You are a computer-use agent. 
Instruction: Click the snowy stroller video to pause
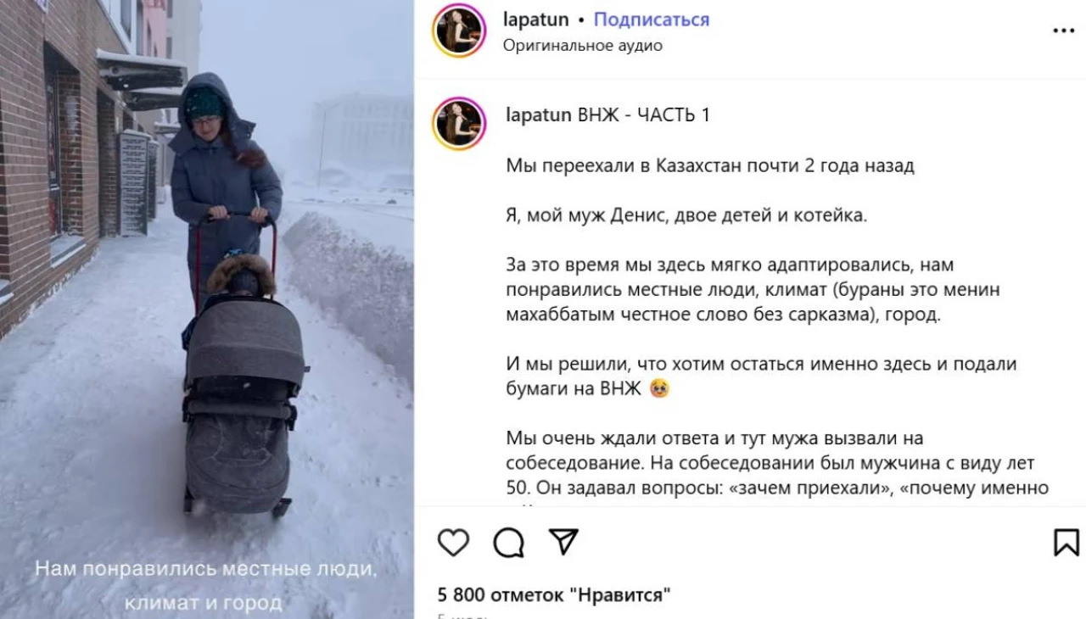(x=207, y=309)
